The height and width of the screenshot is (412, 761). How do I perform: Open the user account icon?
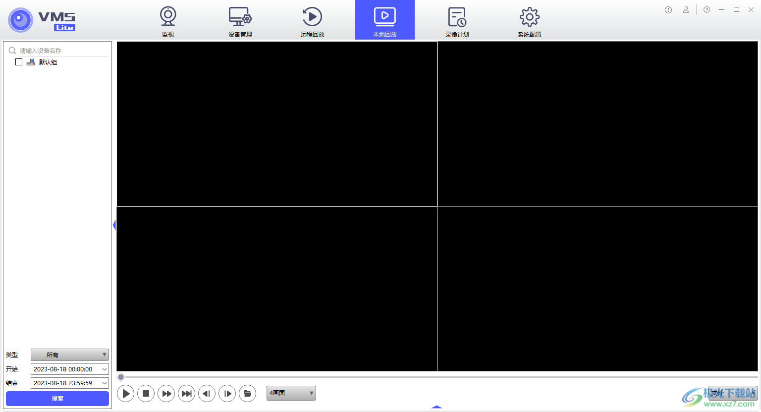coord(686,10)
